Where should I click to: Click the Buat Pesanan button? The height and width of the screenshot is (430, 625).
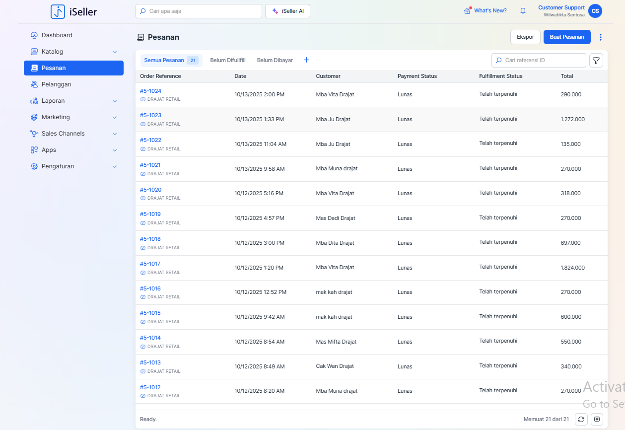tap(567, 37)
